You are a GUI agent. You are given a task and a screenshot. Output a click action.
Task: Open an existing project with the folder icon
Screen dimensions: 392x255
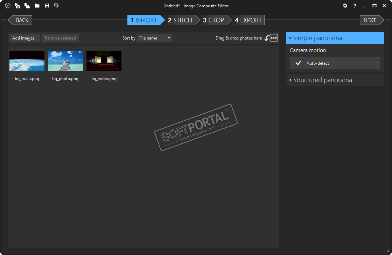click(37, 6)
